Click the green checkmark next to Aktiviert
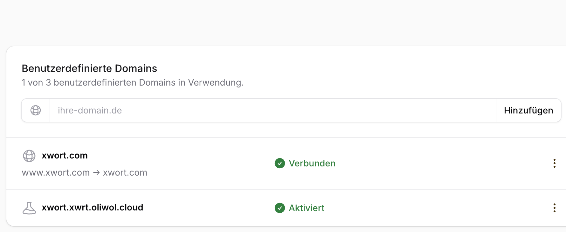 pos(280,208)
